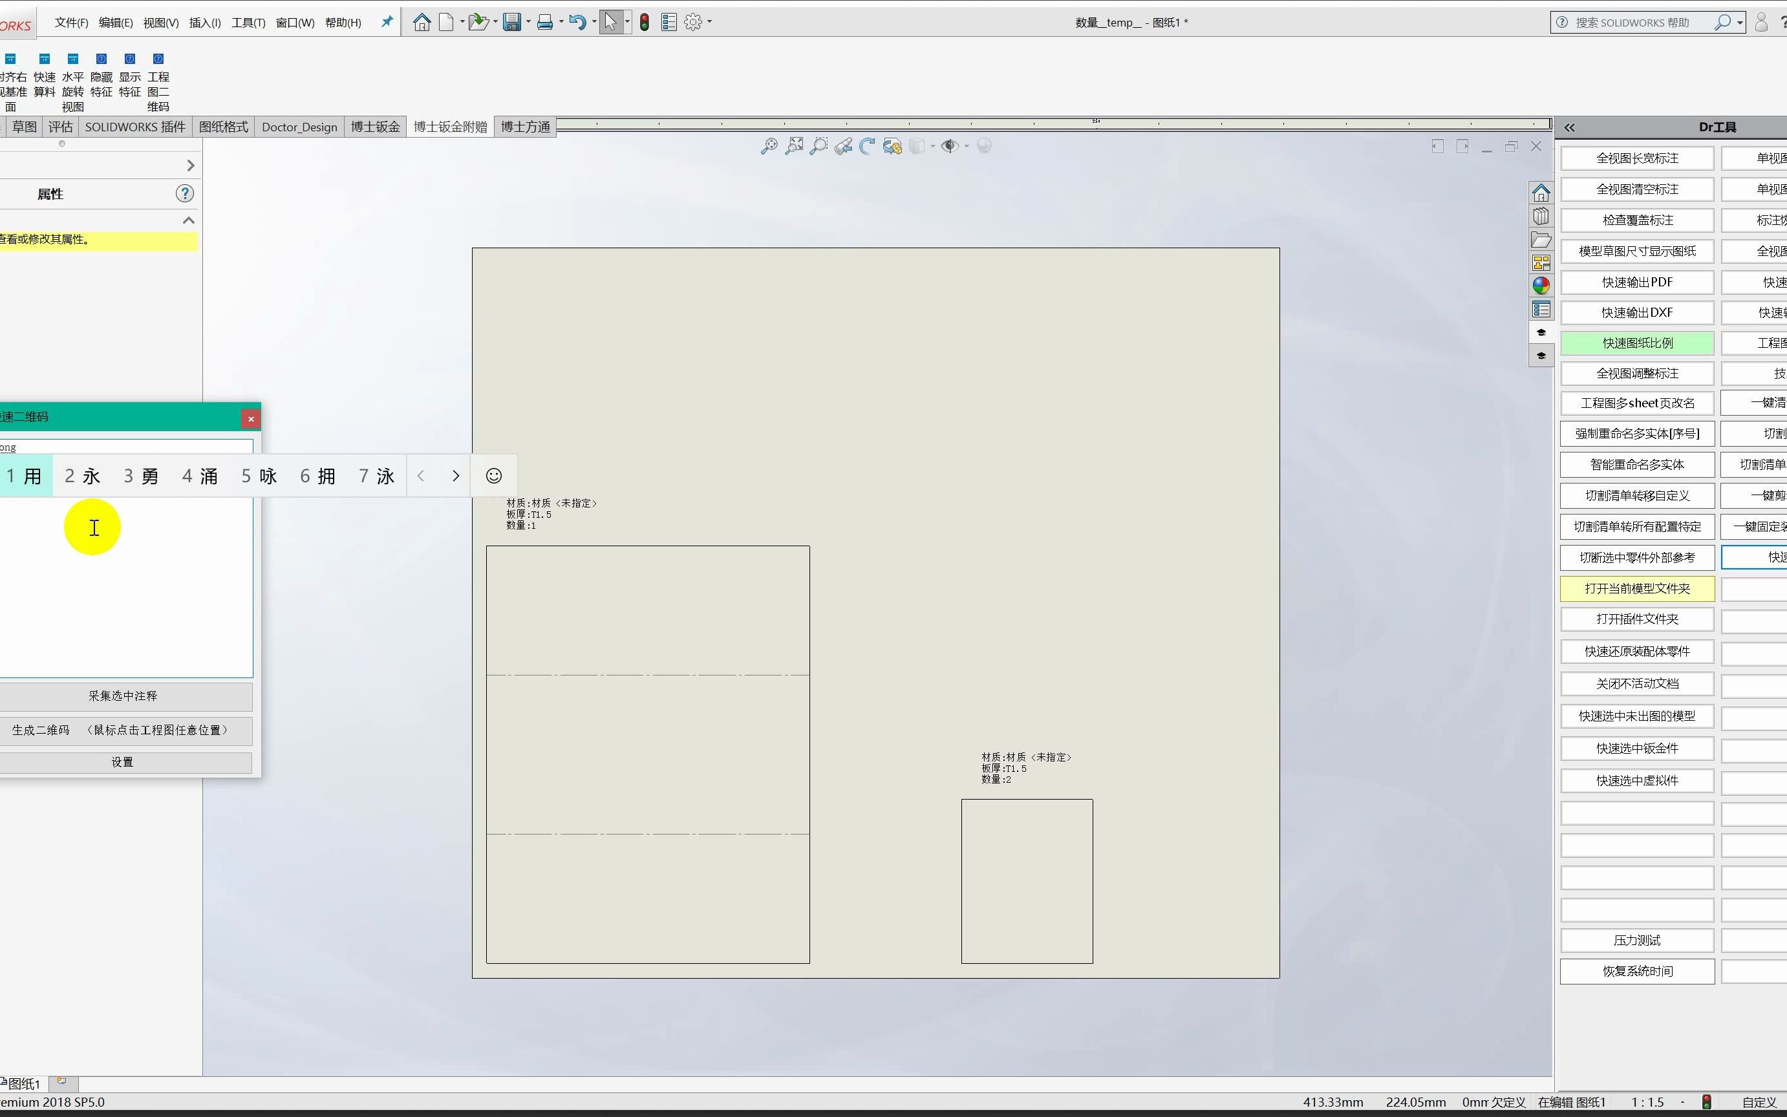Open file properties list icon
Image resolution: width=1787 pixels, height=1117 pixels.
tap(669, 22)
